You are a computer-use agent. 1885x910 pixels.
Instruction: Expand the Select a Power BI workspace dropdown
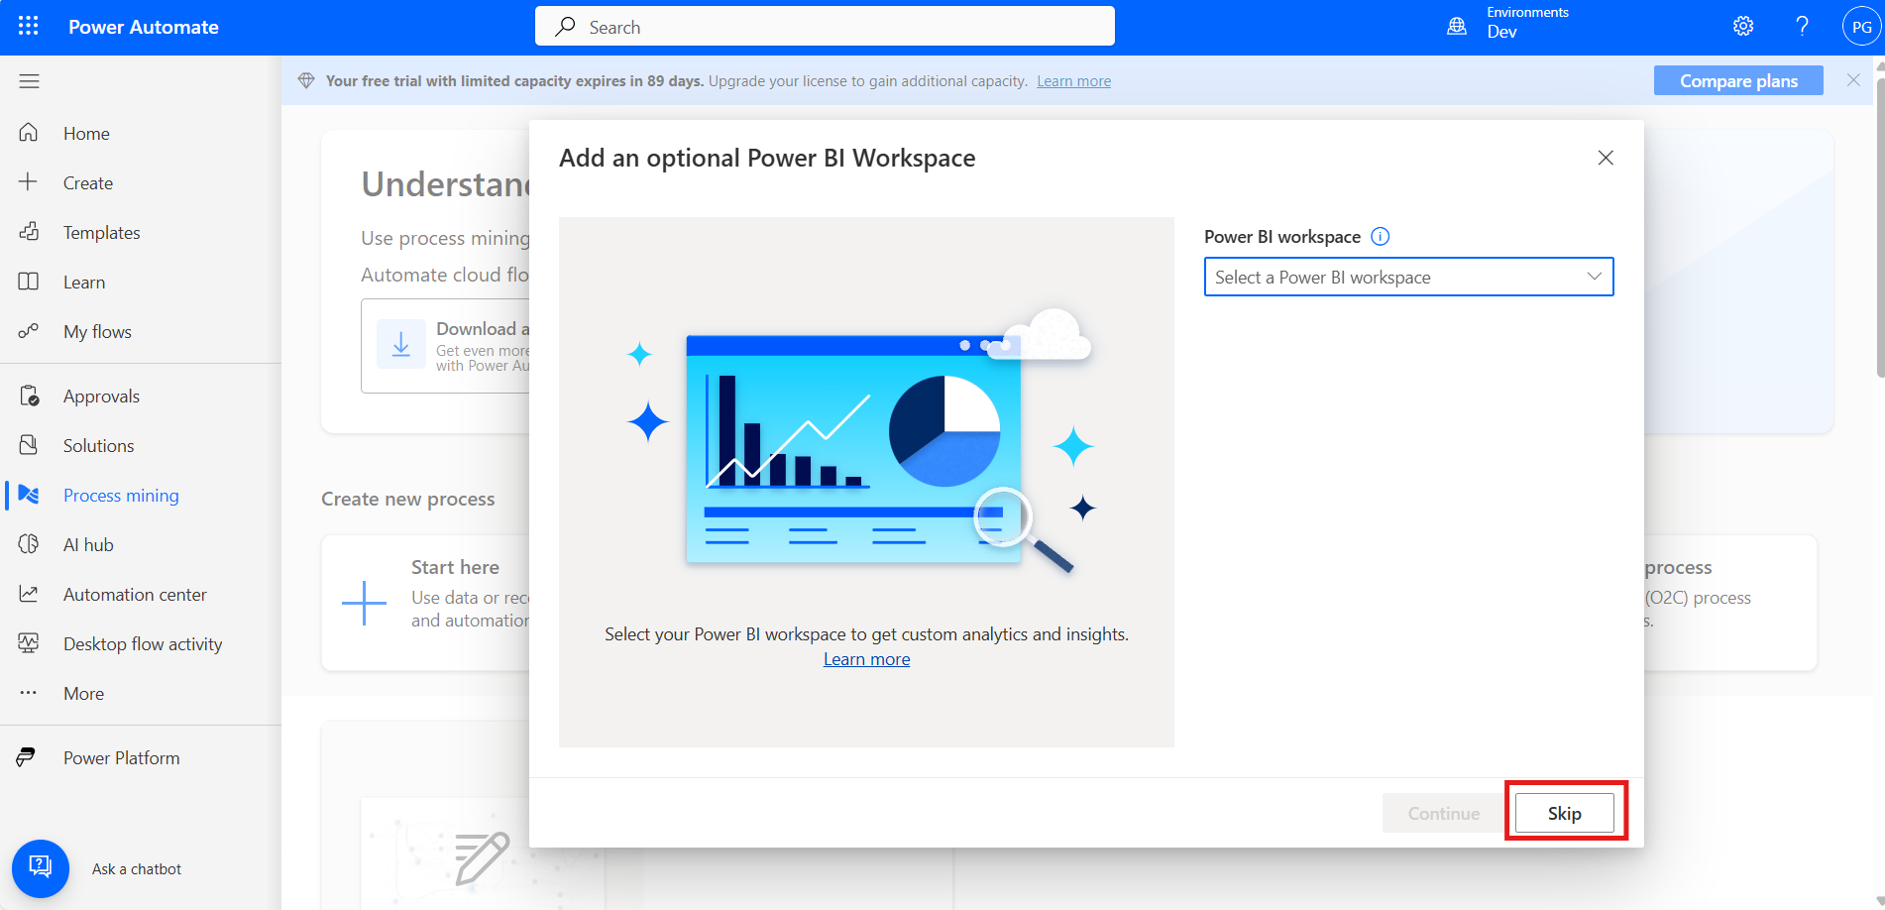pyautogui.click(x=1408, y=277)
